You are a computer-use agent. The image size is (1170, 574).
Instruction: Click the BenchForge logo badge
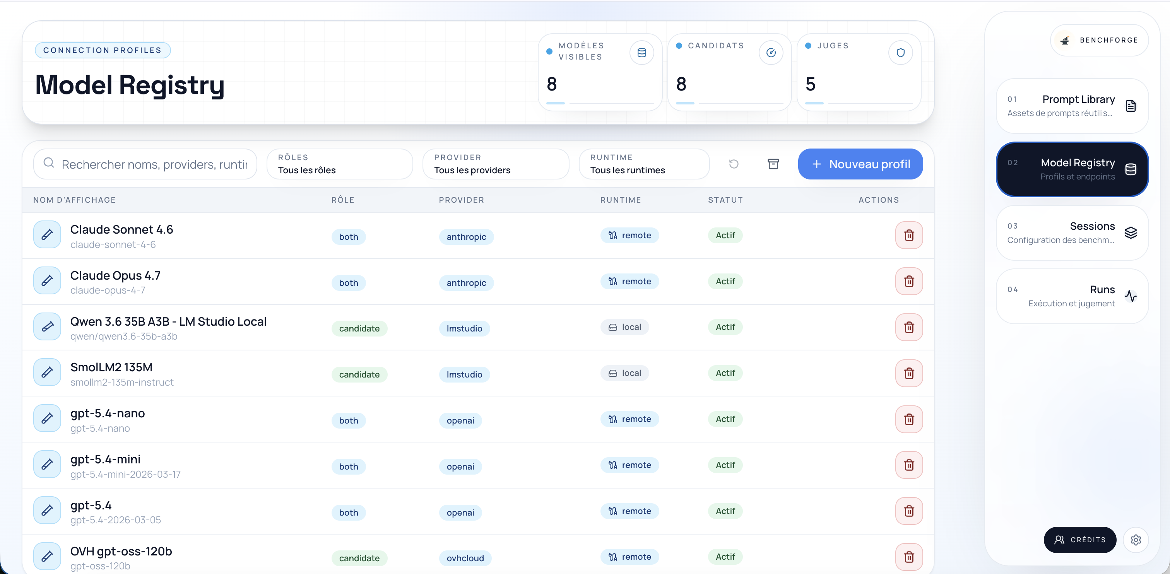click(x=1099, y=40)
